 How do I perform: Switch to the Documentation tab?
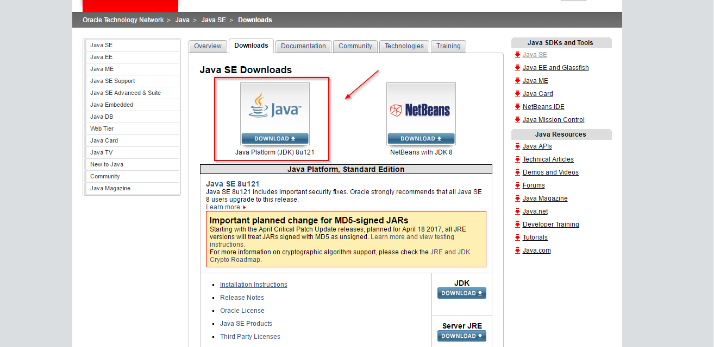pyautogui.click(x=303, y=46)
